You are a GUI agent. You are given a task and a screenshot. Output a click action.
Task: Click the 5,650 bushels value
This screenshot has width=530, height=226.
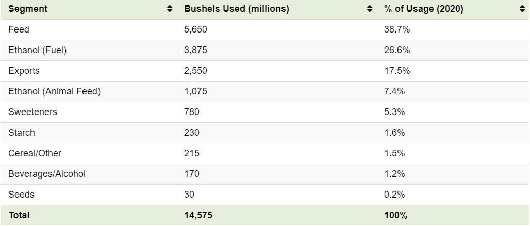196,30
